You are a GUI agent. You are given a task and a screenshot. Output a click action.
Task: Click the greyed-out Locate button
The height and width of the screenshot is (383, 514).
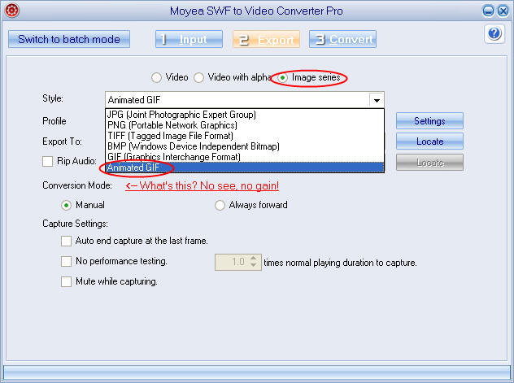coord(429,163)
